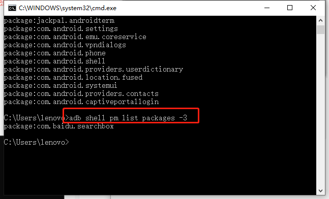The width and height of the screenshot is (329, 199).
Task: Click the com.android.providers.userdictionary line
Action: click(94, 70)
